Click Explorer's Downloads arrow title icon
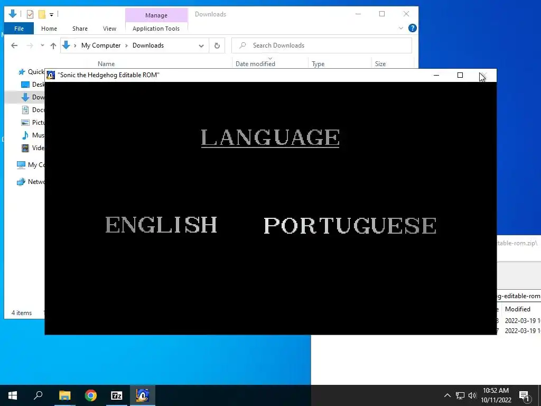 click(13, 14)
